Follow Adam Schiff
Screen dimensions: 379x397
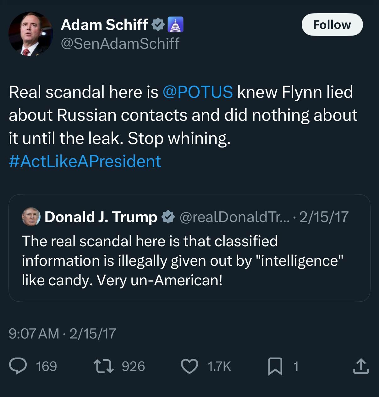332,25
